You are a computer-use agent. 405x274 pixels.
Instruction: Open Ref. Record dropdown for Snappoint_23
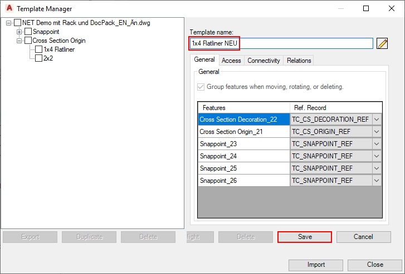(x=377, y=143)
